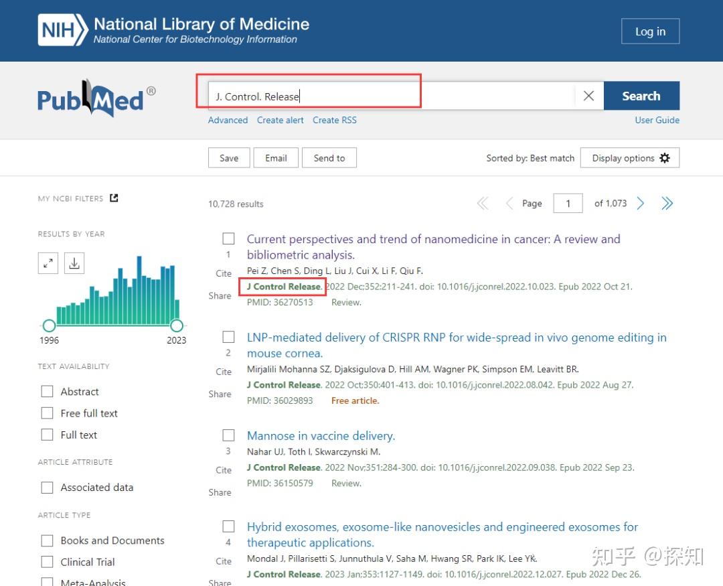Open the Send to menu
723x586 pixels.
point(329,158)
